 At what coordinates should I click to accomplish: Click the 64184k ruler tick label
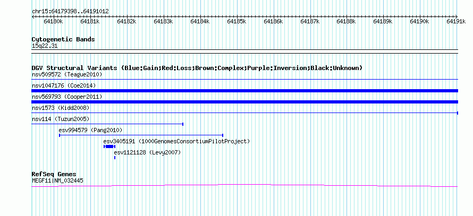pyautogui.click(x=200, y=21)
